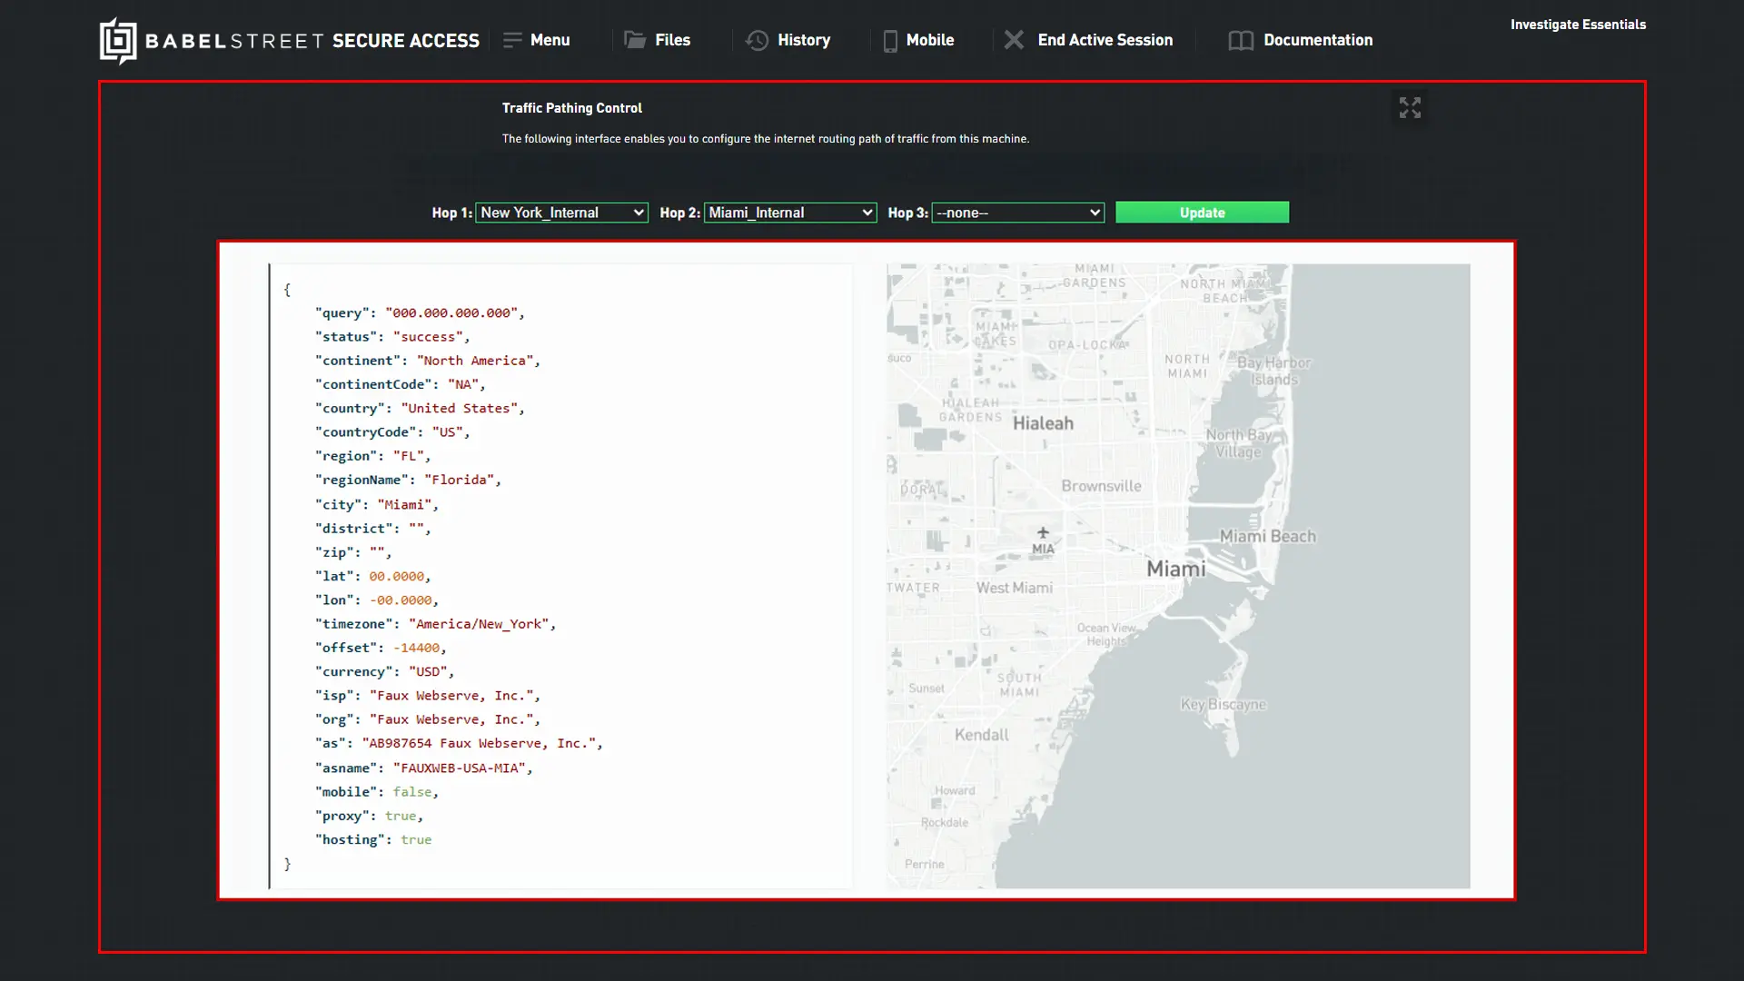The image size is (1744, 981).
Task: Open the History menu item
Action: point(803,40)
